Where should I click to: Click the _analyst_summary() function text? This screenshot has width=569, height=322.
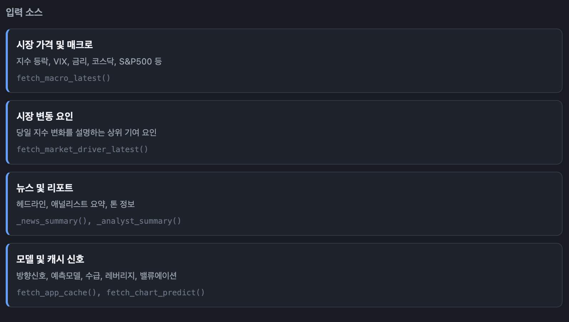[x=139, y=221]
